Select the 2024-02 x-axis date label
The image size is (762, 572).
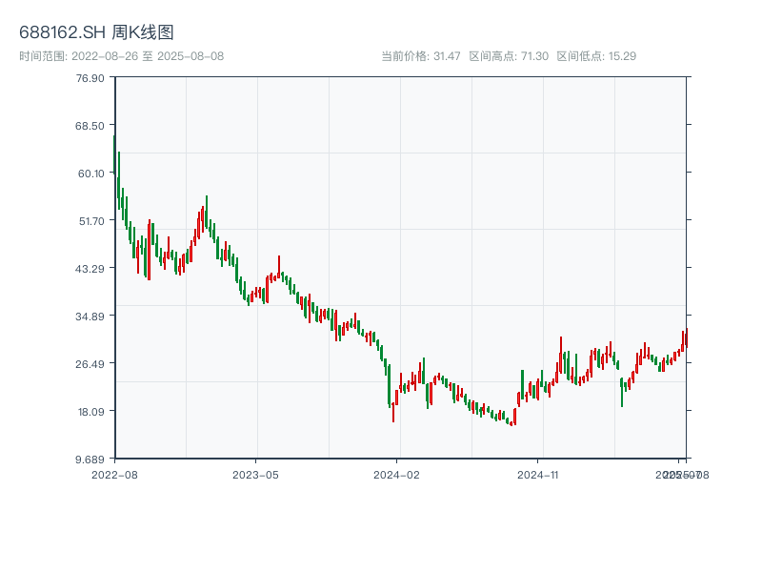(x=397, y=474)
